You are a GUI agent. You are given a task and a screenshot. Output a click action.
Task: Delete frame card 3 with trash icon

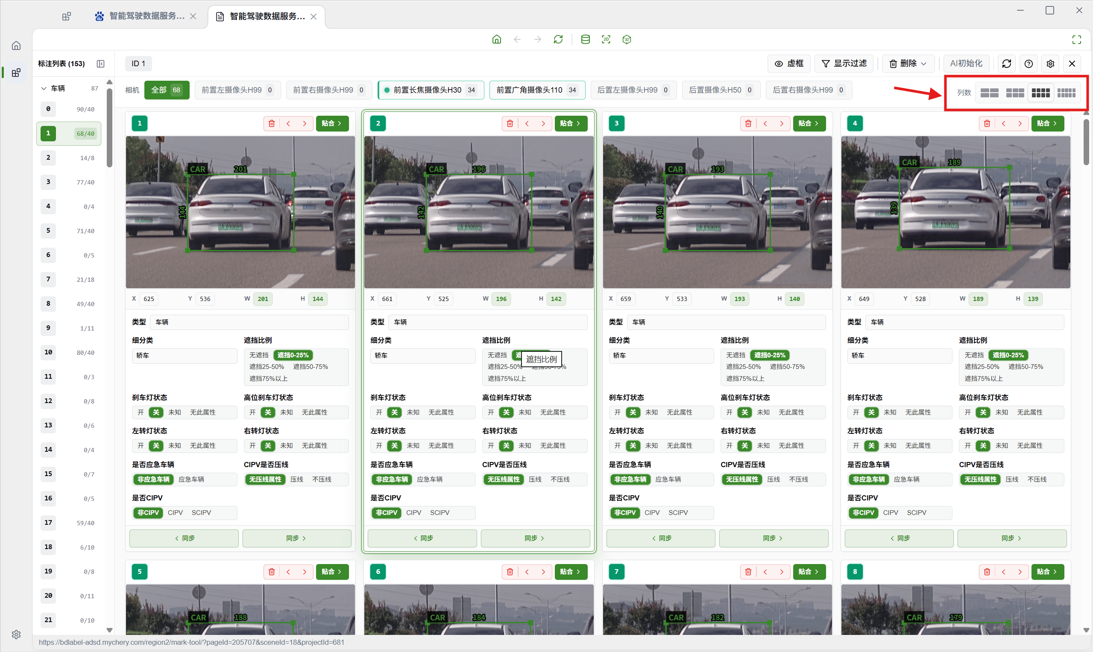(x=748, y=123)
